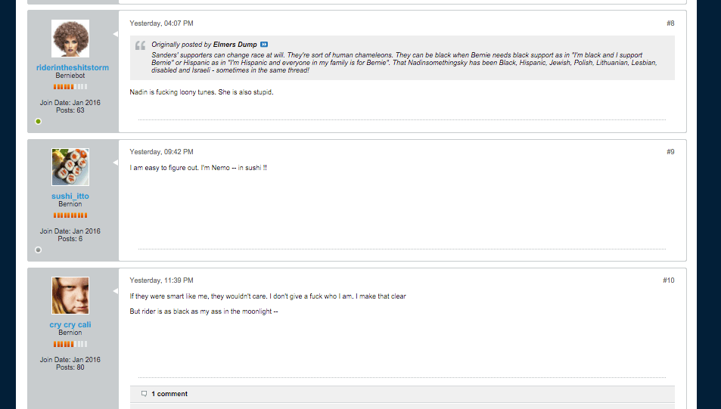Open cry cry cali's avatar picture

click(70, 296)
